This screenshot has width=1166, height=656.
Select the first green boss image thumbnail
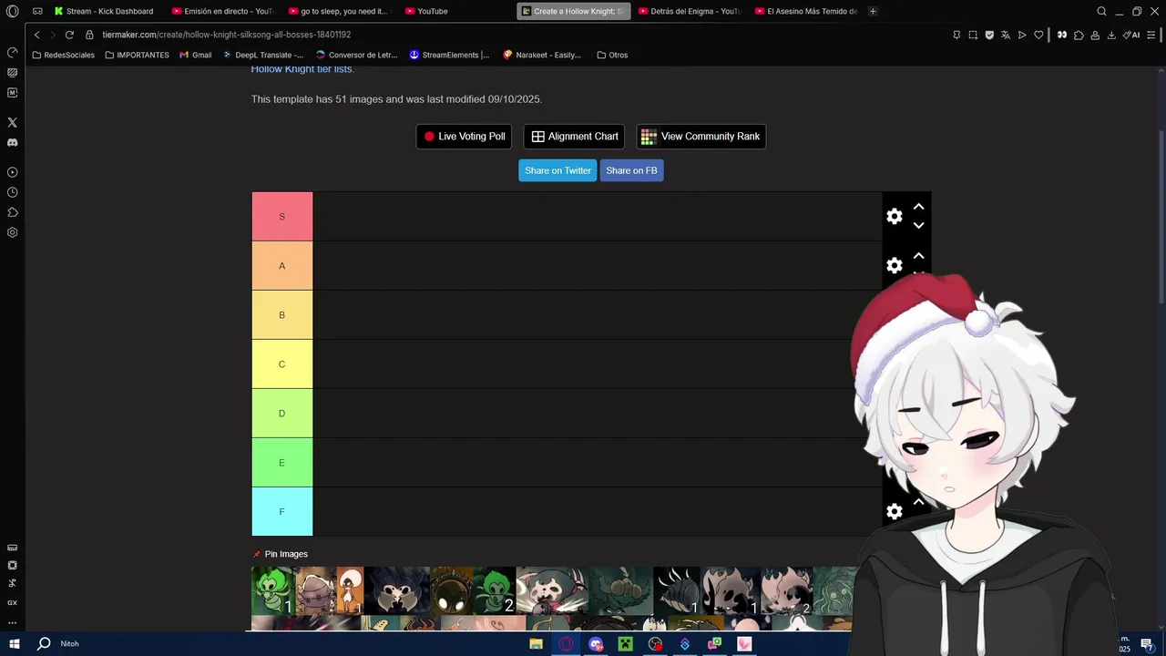click(273, 591)
